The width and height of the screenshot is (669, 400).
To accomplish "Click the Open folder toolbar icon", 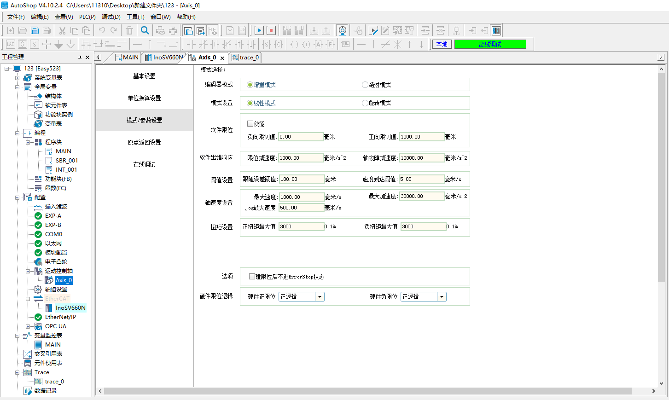I will 23,31.
